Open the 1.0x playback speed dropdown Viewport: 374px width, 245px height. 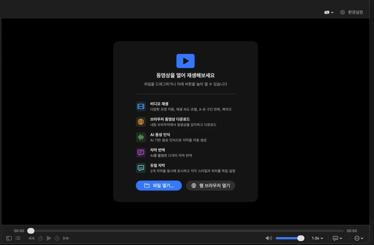(x=317, y=238)
